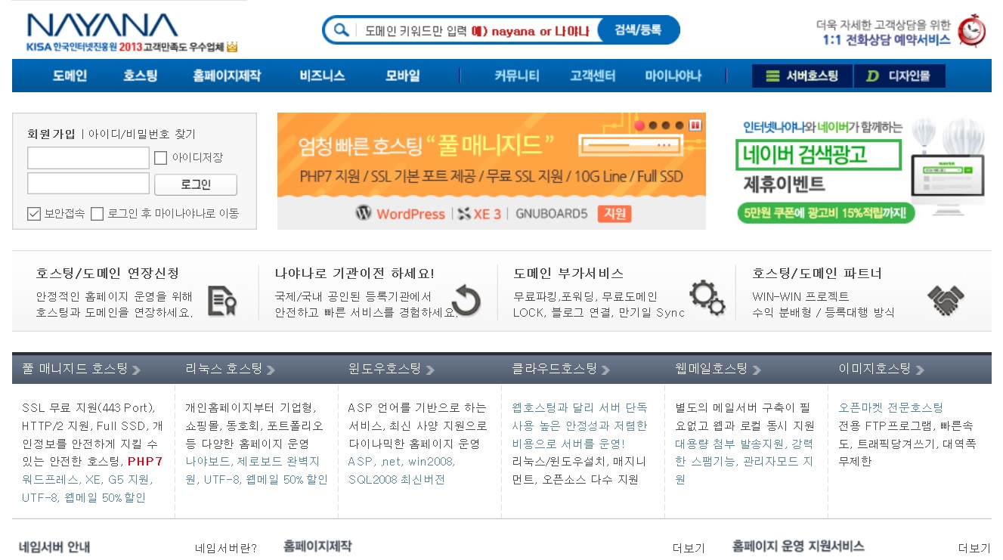This screenshot has width=1003, height=560.
Task: Click the gold crown award icon
Action: pyautogui.click(x=232, y=47)
